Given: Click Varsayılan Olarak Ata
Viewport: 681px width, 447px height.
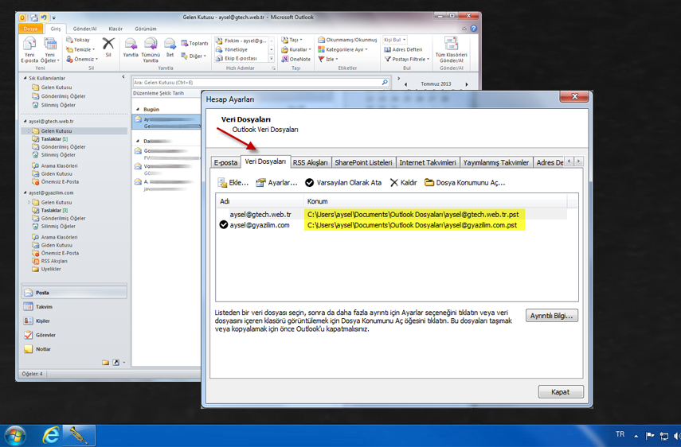Looking at the screenshot, I should (x=343, y=183).
